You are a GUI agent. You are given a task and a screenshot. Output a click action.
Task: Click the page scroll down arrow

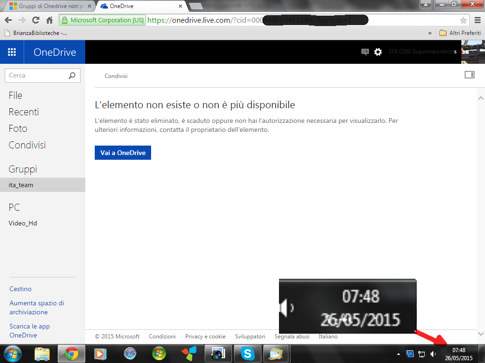pyautogui.click(x=481, y=333)
